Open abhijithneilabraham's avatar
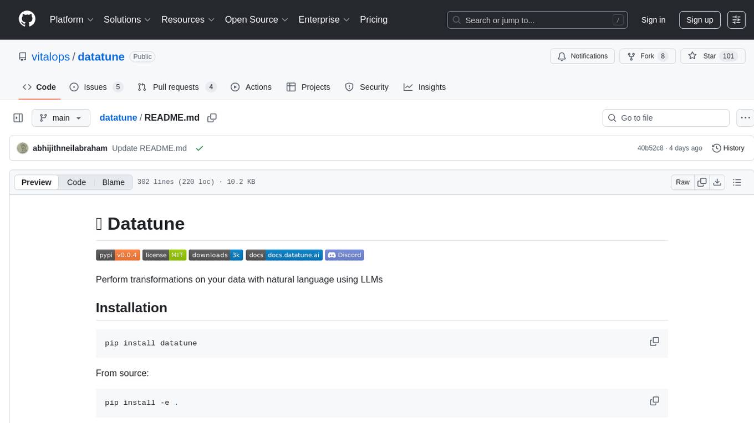The height and width of the screenshot is (423, 754). click(23, 148)
